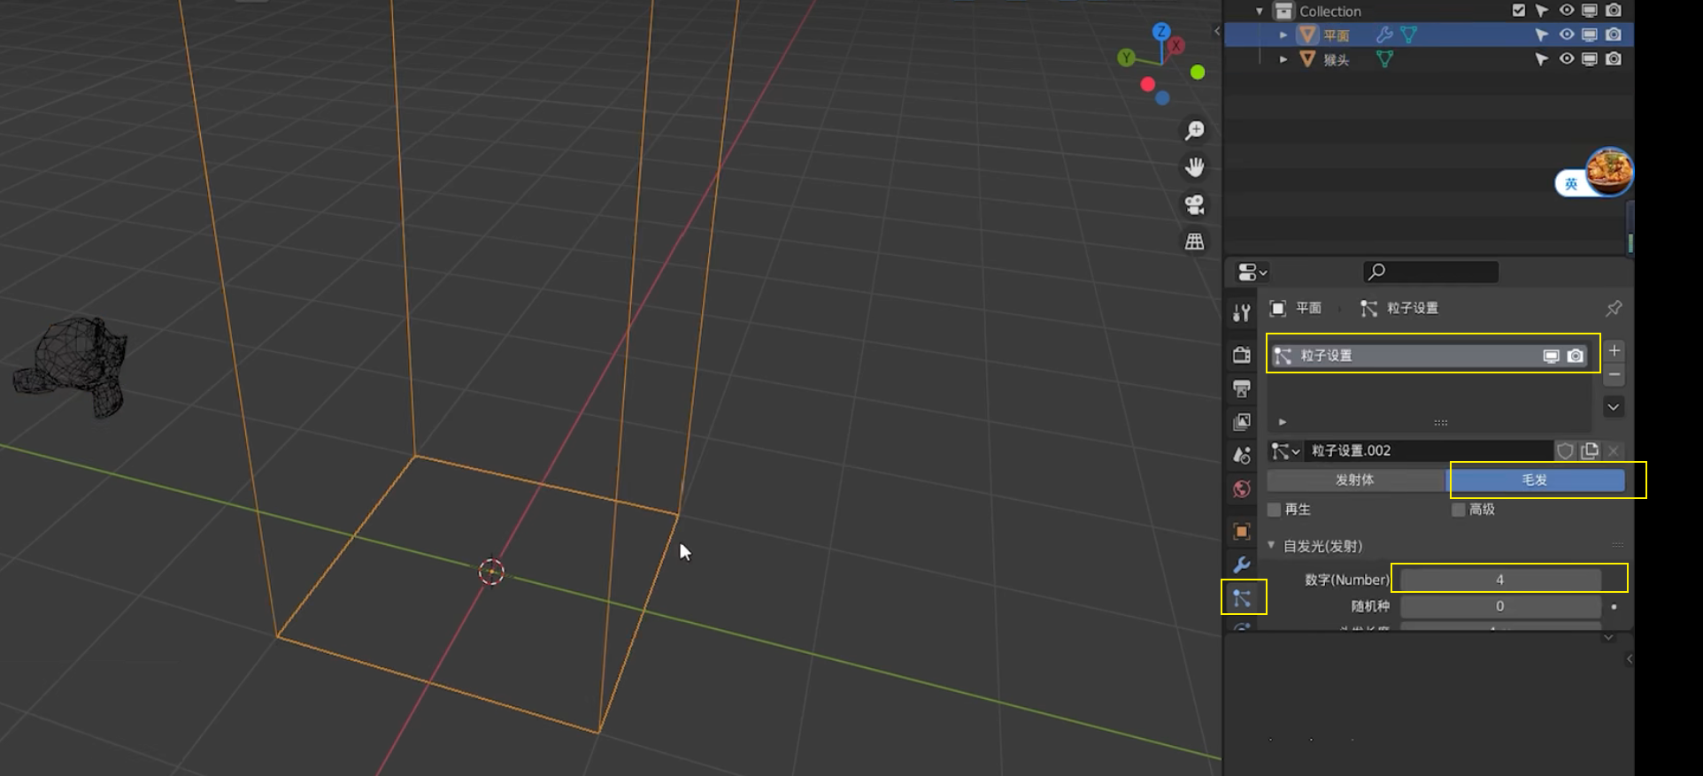Toggle the camera view icon in the viewport
The width and height of the screenshot is (1703, 776).
click(1195, 204)
